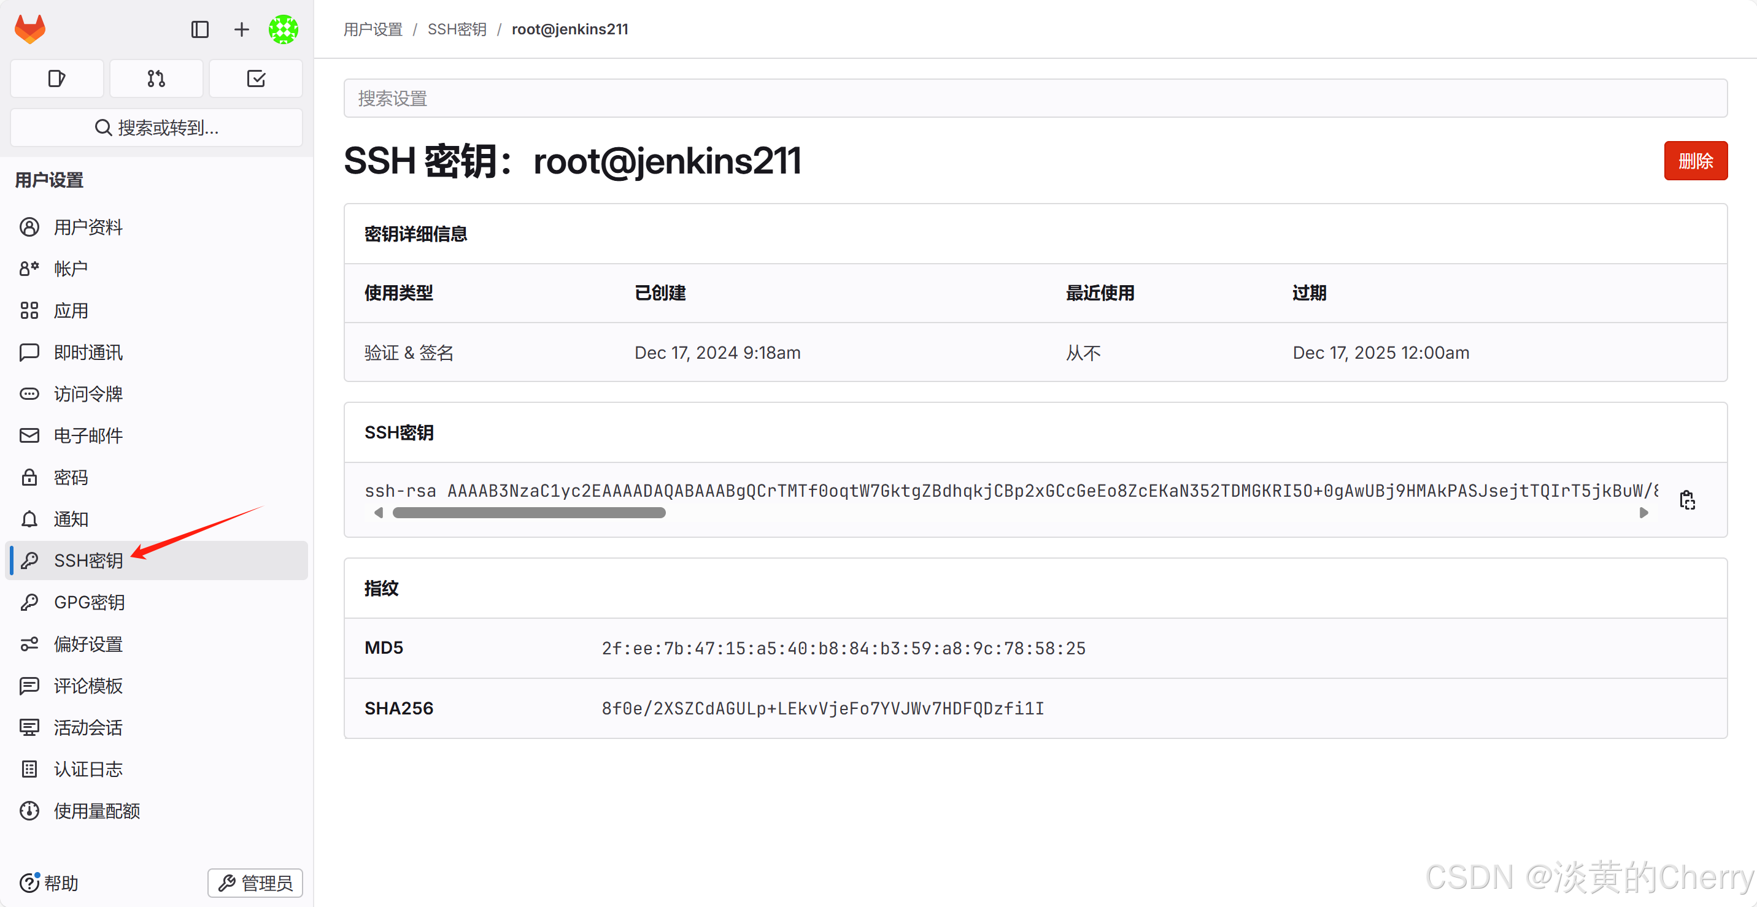Open the to-do list icon
This screenshot has width=1757, height=907.
point(256,78)
